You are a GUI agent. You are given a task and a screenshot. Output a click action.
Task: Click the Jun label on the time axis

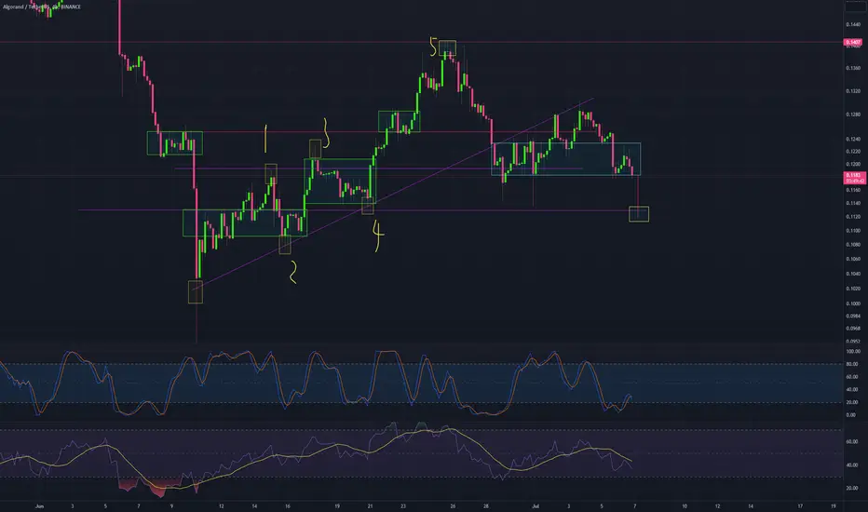pos(39,505)
